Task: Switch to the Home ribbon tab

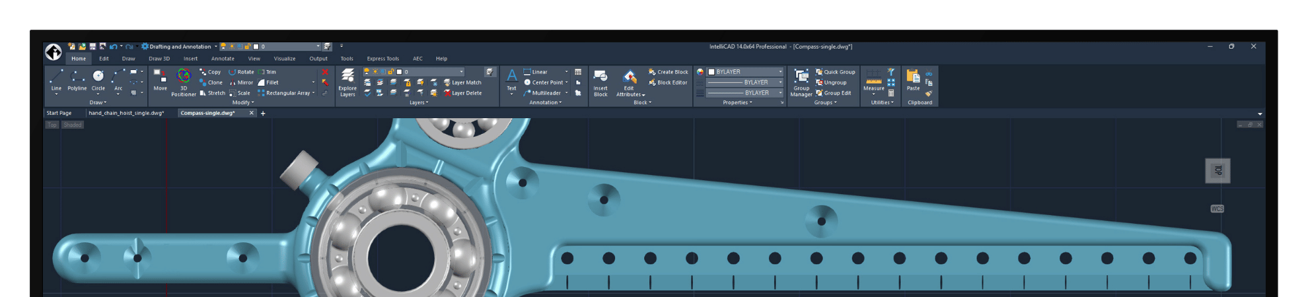Action: coord(79,59)
